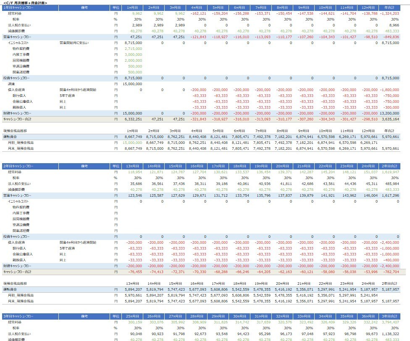The image size is (410, 341).
Task: Click the cell showing 35,686
Action: (136, 184)
